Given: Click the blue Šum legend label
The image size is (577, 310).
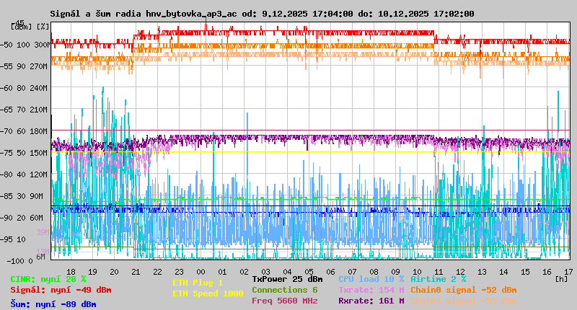Looking at the screenshot, I should point(53,304).
